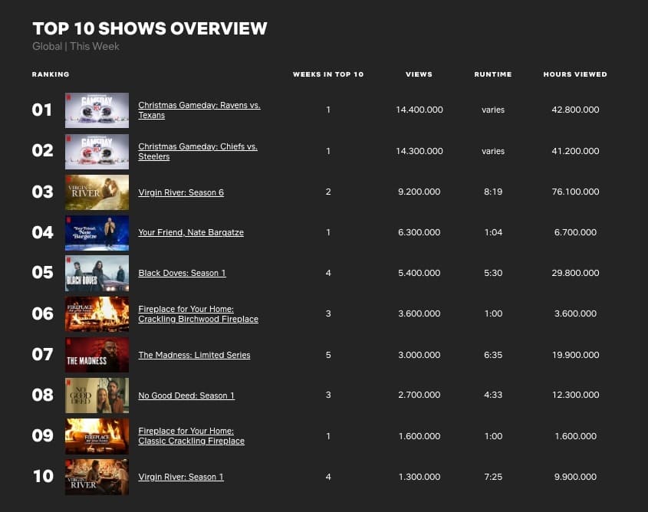Image resolution: width=648 pixels, height=512 pixels.
Task: Select the Virgin River Season 6 thumbnail
Action: coord(97,192)
